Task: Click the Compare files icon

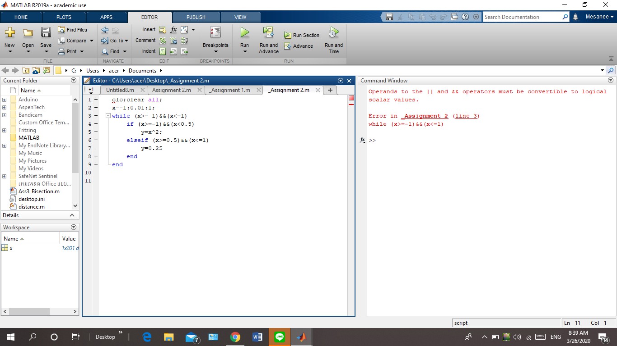Action: pyautogui.click(x=62, y=41)
